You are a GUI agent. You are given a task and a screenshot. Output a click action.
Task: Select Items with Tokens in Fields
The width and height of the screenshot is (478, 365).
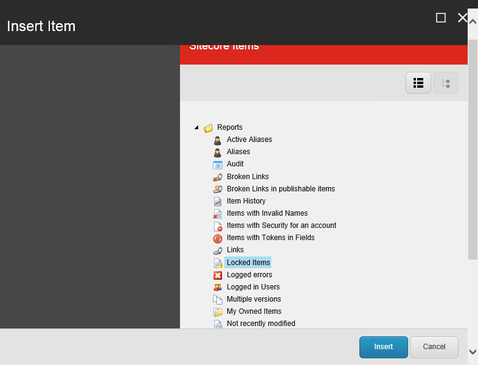(x=271, y=238)
